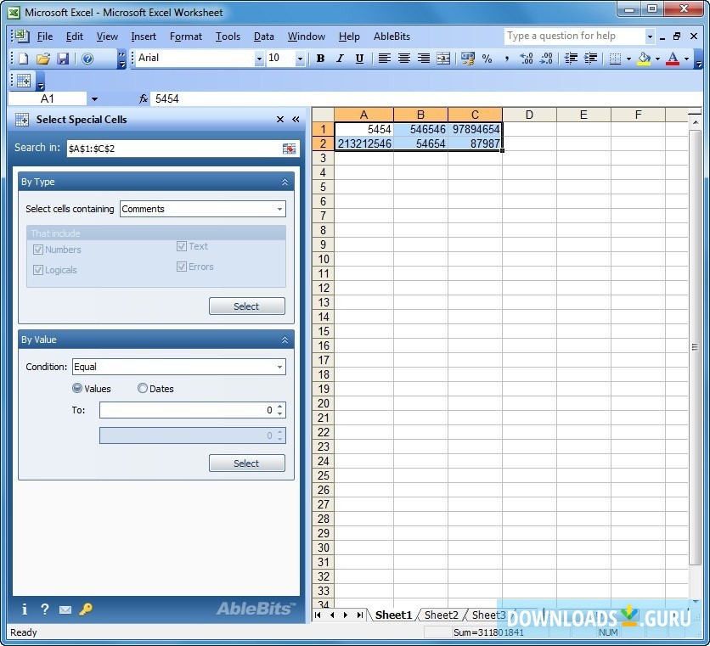
Task: Open the Condition dropdown showing Equal
Action: (280, 366)
